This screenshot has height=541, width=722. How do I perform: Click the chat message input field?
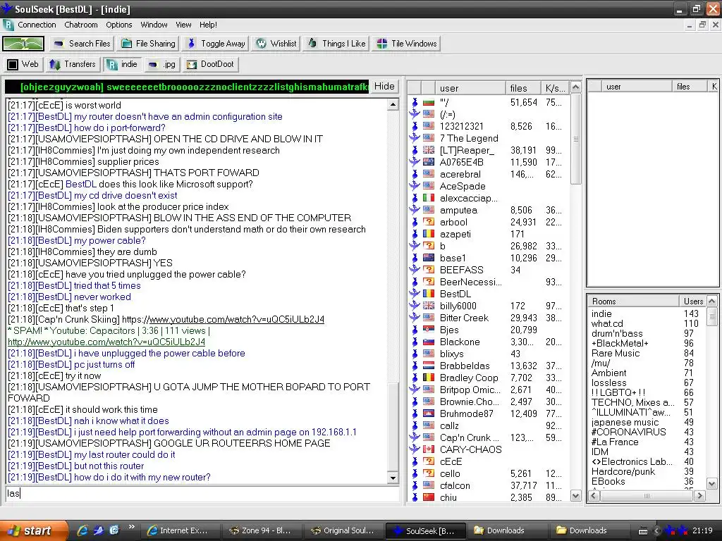(x=202, y=494)
